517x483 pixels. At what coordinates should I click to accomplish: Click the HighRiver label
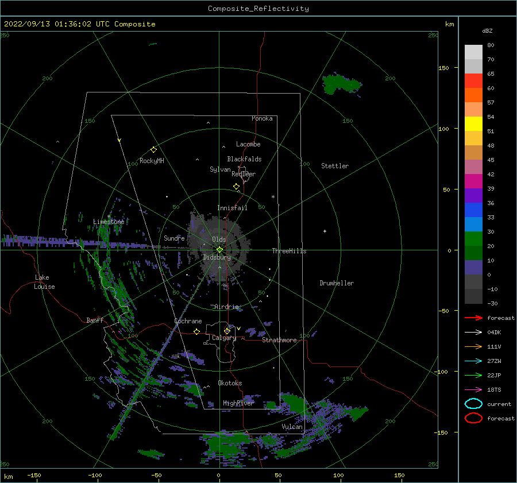pyautogui.click(x=238, y=403)
